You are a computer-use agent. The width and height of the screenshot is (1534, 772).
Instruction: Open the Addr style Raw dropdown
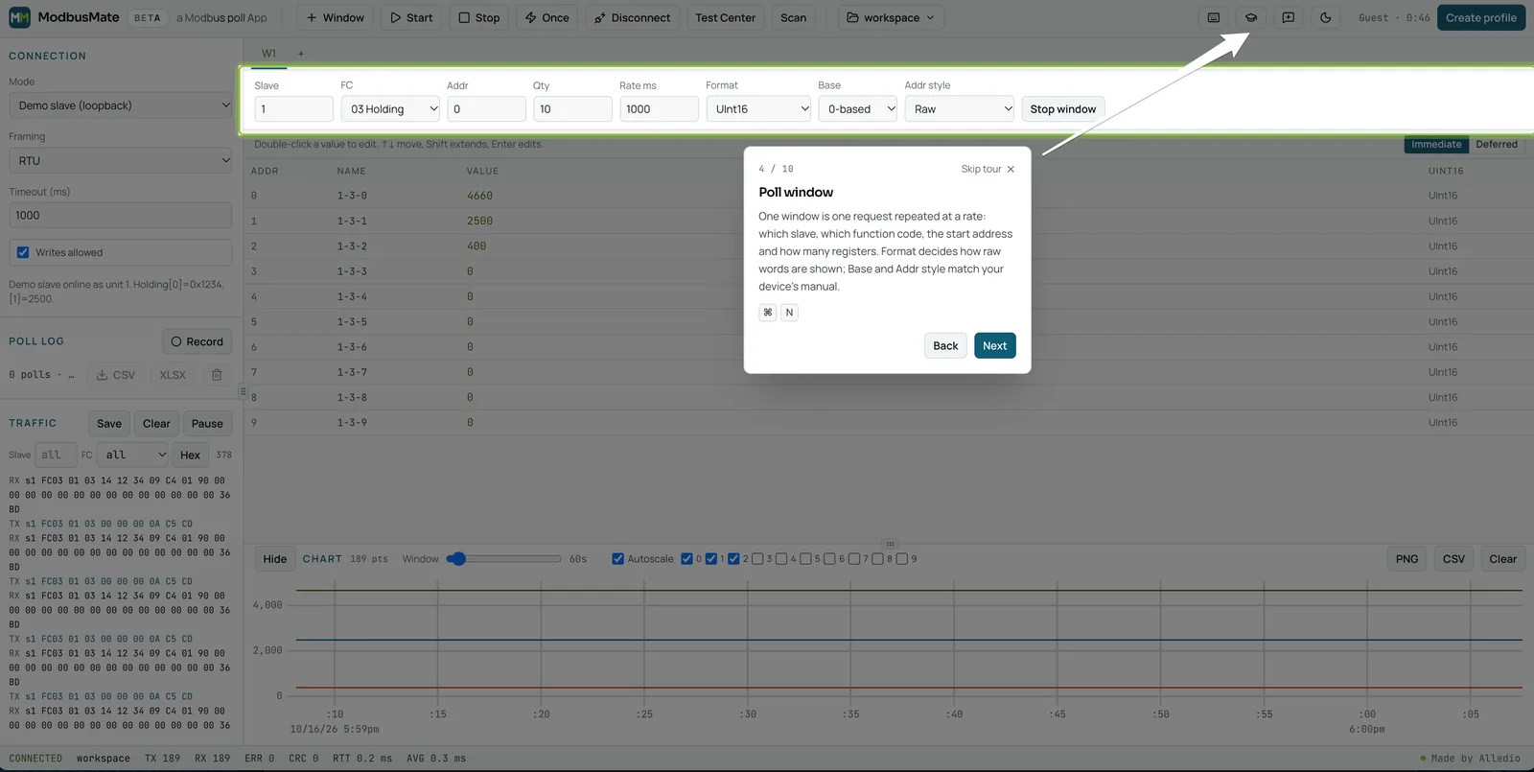960,109
